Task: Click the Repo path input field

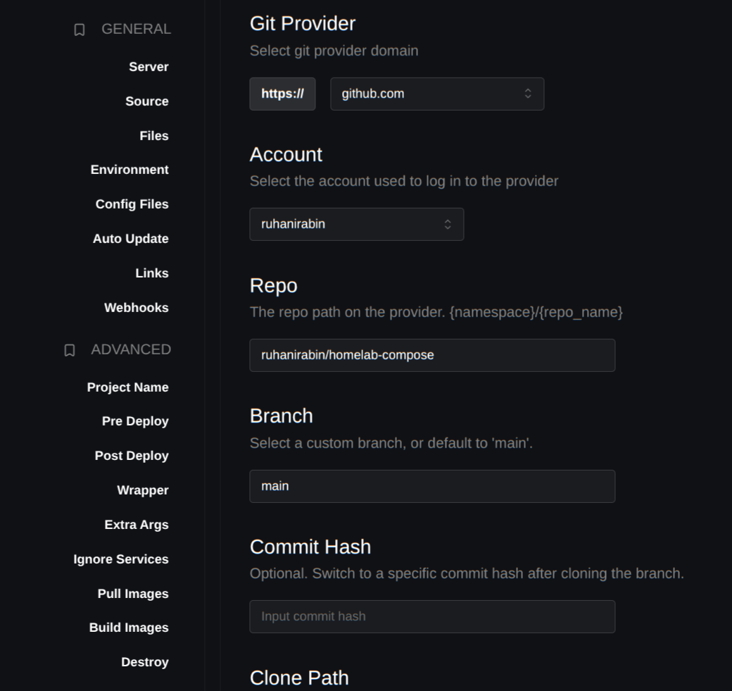Action: tap(432, 356)
